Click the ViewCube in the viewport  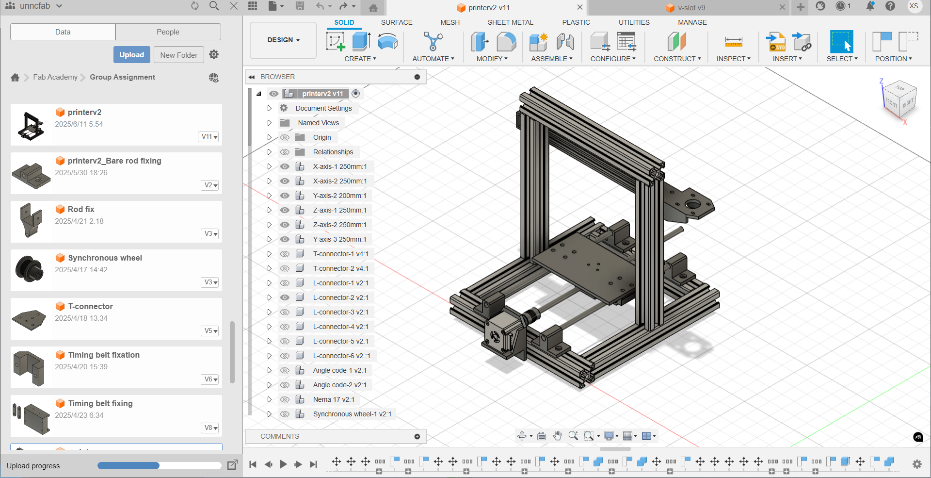(899, 100)
